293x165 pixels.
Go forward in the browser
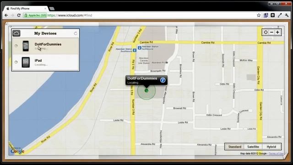[x=12, y=15]
